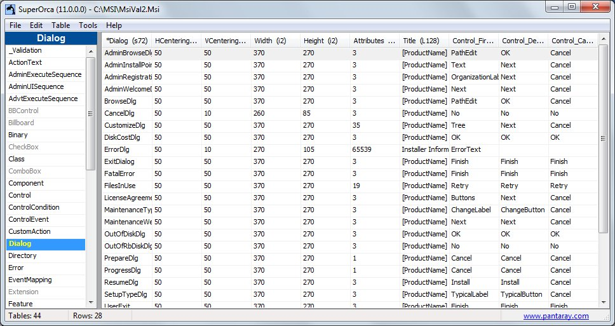Image resolution: width=615 pixels, height=326 pixels.
Task: Click table list scrollbar up arrow
Action: pos(91,51)
